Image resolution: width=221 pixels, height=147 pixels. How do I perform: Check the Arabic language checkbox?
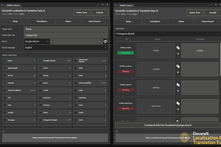[76, 90]
